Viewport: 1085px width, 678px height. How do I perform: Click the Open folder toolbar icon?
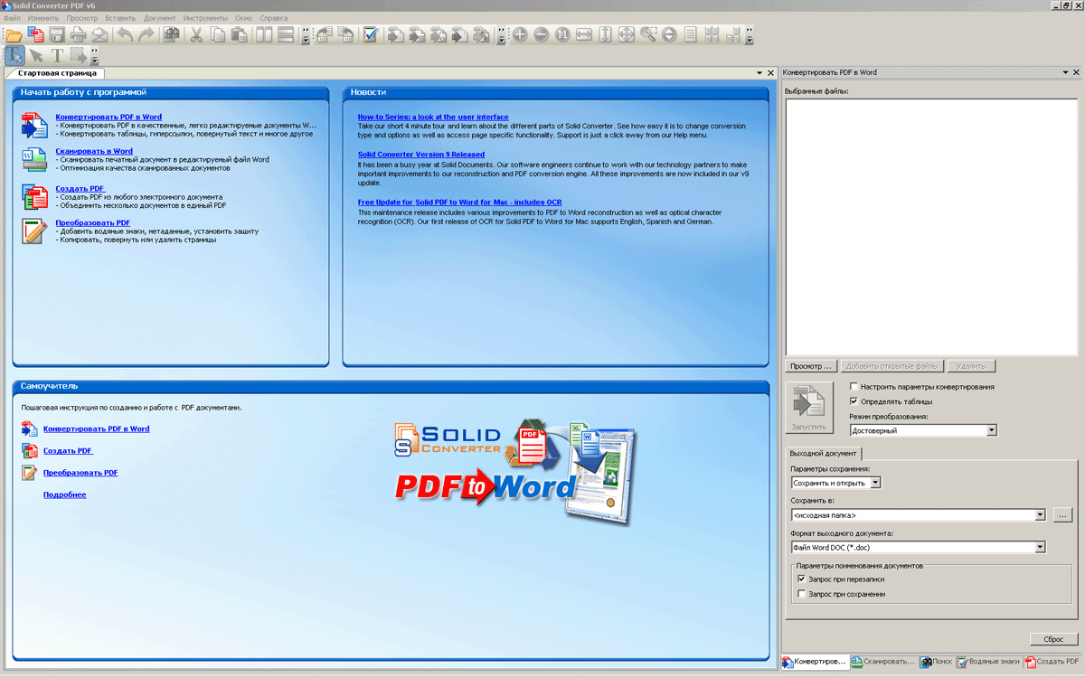13,35
